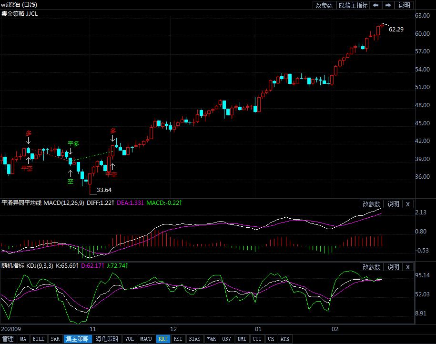Click the left arrow navigation button
Viewport: 436px width, 344px height.
tap(376, 5)
